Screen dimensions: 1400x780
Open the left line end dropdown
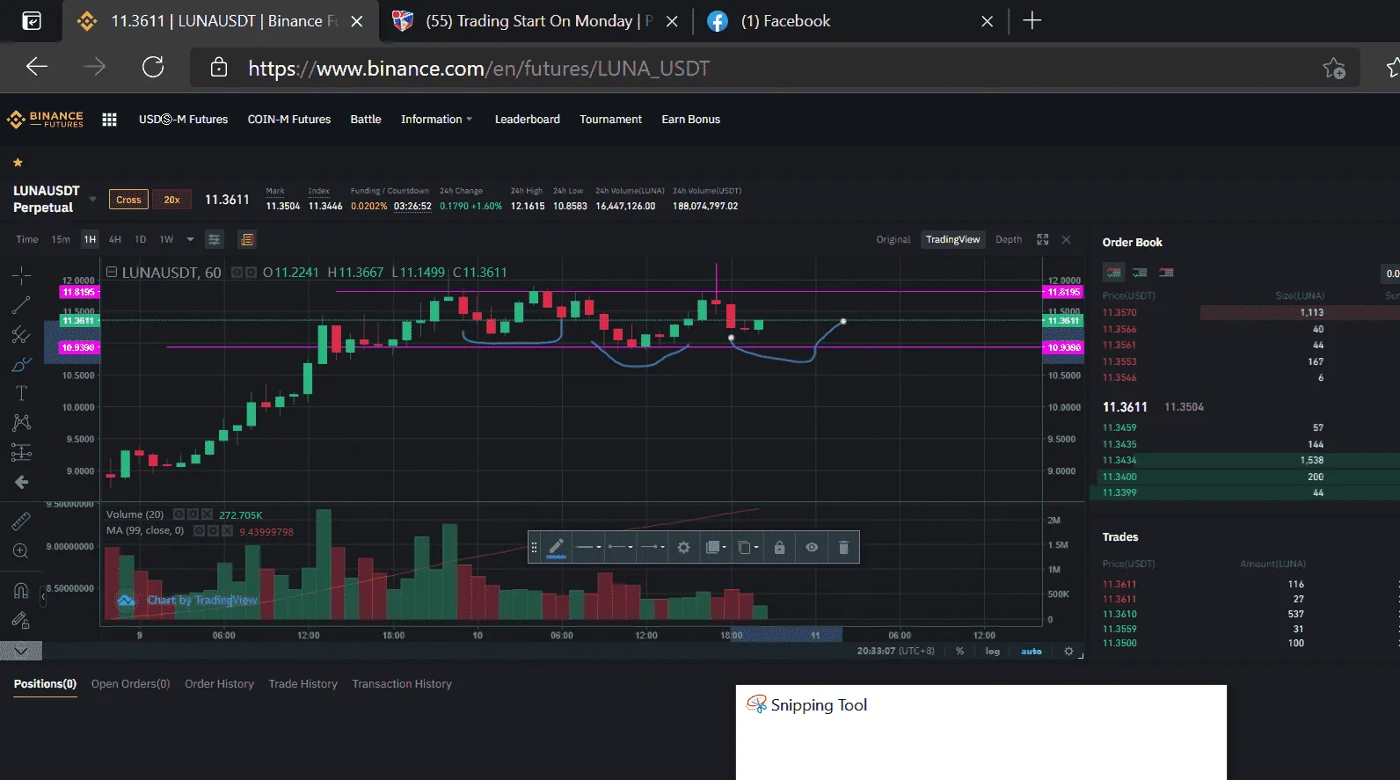[620, 548]
